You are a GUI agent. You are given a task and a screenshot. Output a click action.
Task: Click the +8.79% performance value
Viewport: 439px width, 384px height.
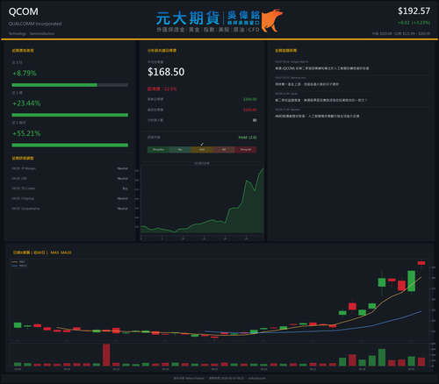[25, 73]
